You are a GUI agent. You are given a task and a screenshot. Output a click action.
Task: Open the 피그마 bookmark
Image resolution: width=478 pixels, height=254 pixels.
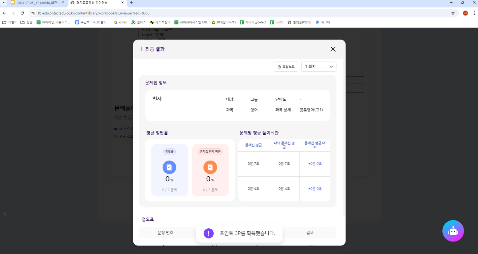(323, 22)
